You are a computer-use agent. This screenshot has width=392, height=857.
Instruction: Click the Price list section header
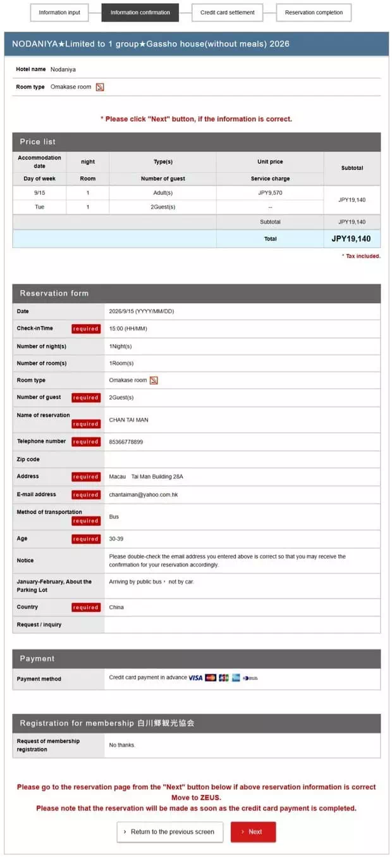point(197,142)
